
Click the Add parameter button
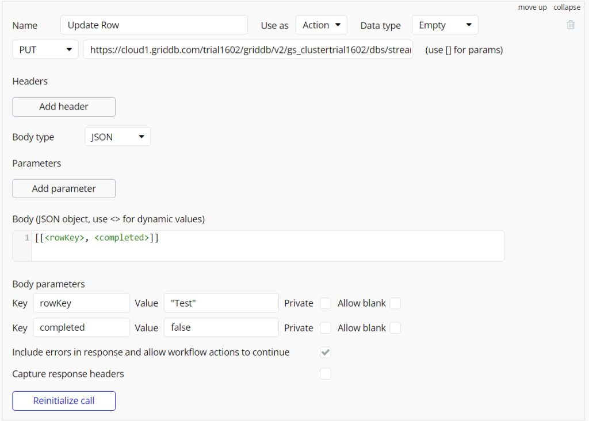63,188
